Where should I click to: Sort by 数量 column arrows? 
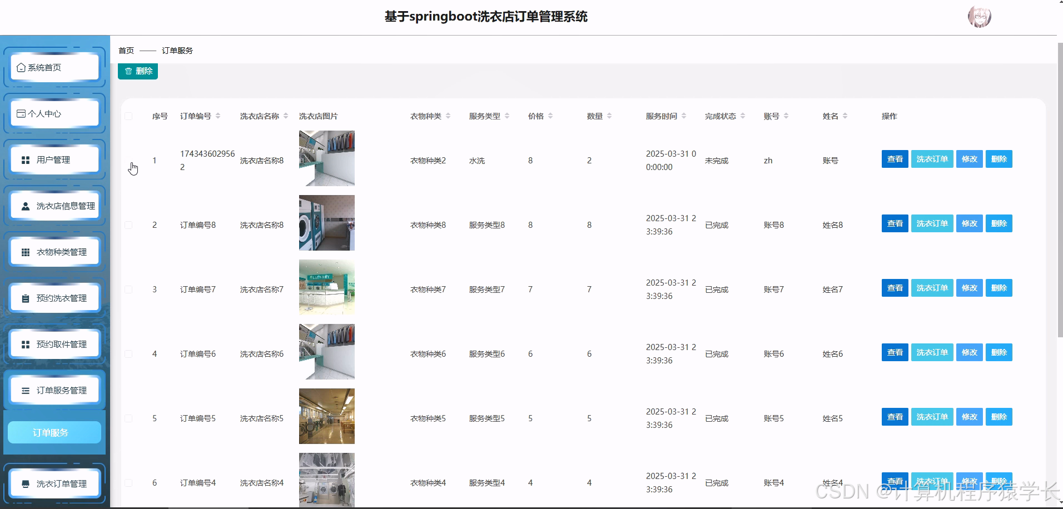coord(609,116)
